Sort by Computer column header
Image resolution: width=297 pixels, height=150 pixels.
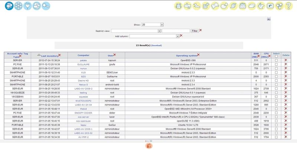[x=83, y=55]
